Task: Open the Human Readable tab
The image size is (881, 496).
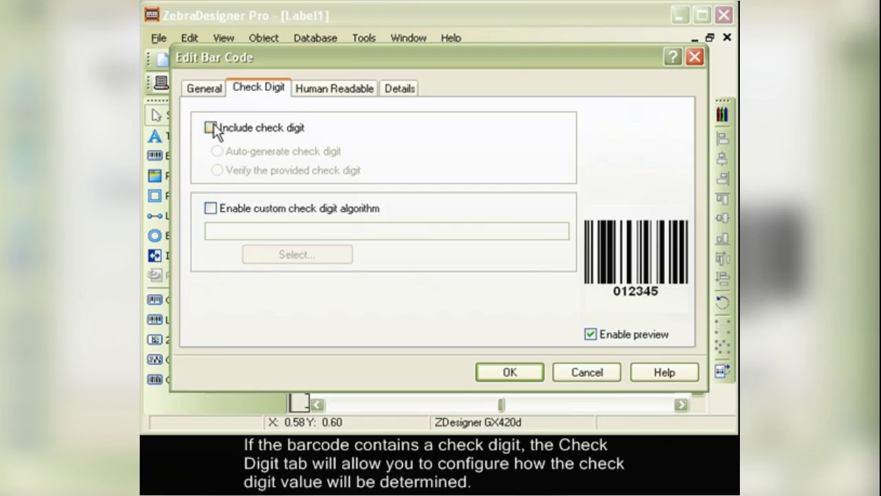Action: (x=335, y=88)
